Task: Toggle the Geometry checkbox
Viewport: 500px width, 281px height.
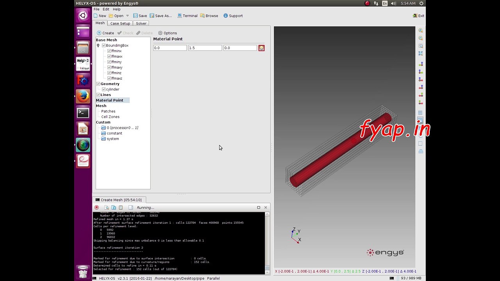Action: tap(98, 84)
